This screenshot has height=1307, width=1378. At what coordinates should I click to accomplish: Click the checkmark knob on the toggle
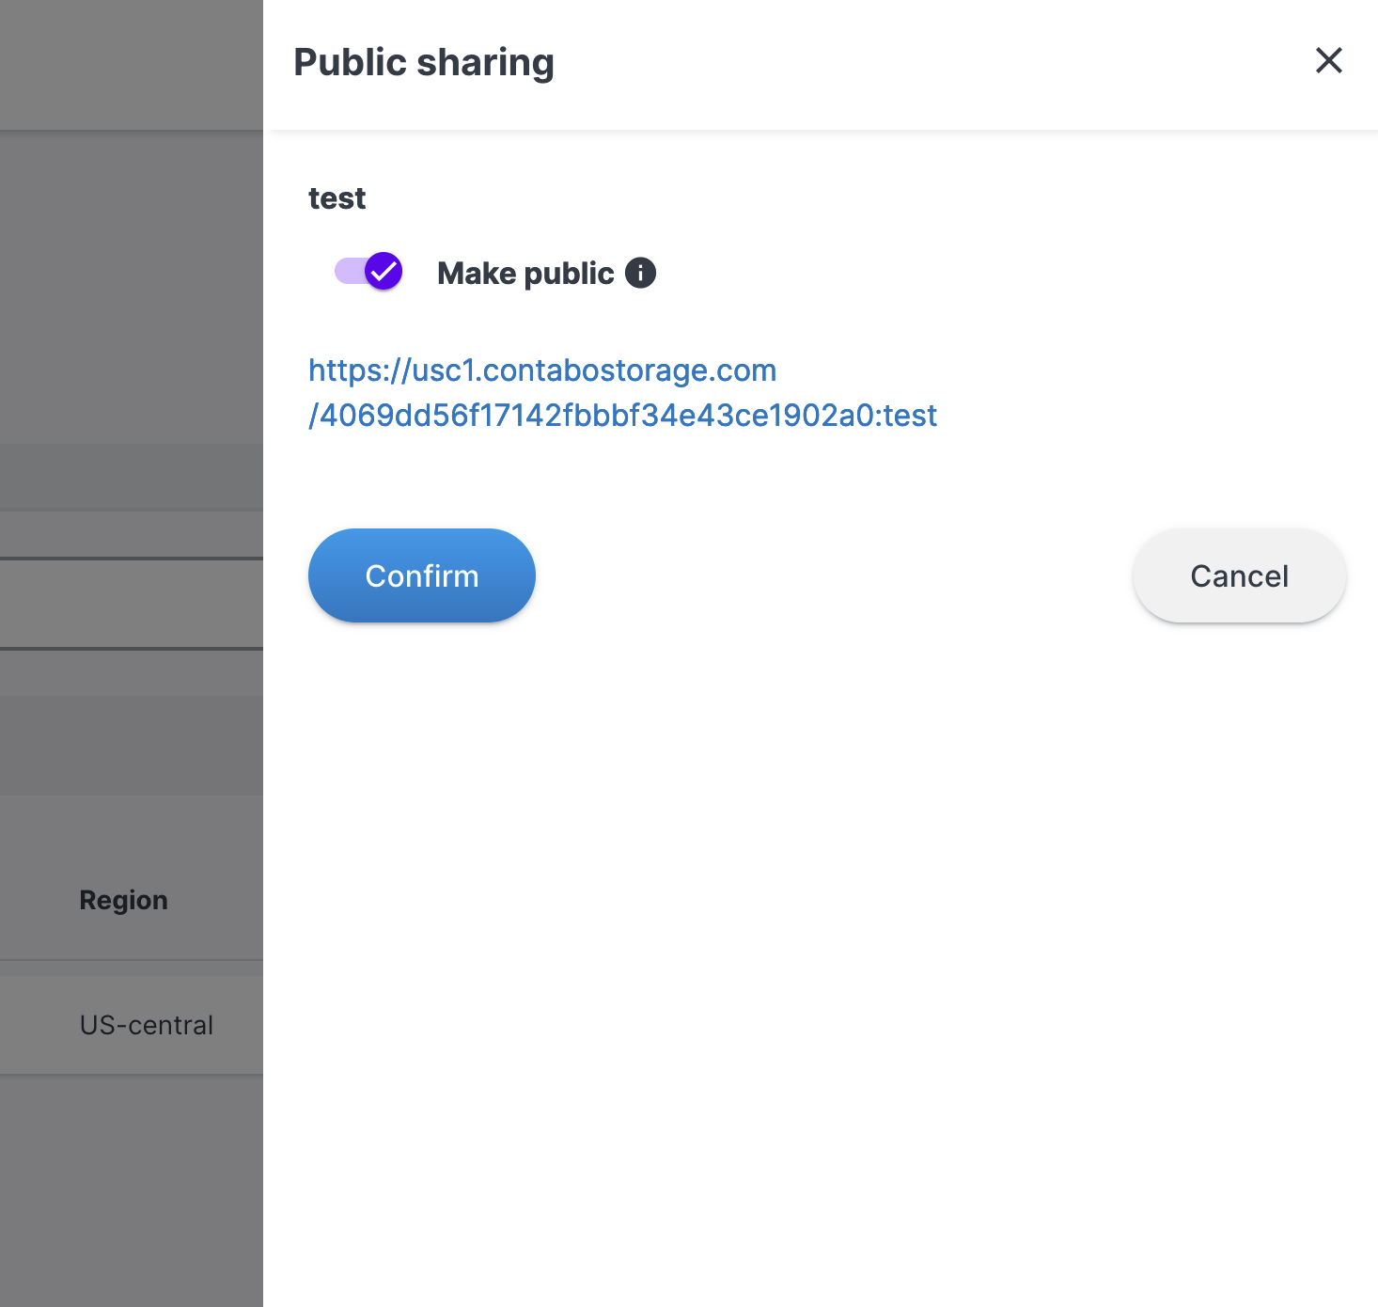(x=384, y=272)
